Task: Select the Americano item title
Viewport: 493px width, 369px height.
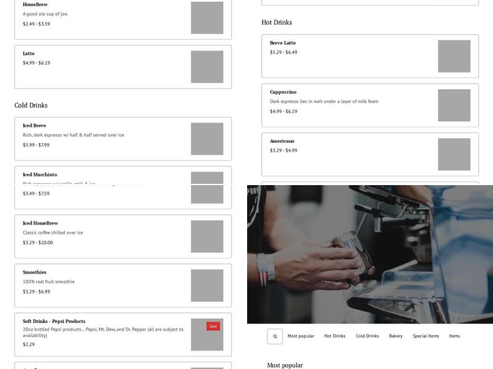Action: (282, 141)
